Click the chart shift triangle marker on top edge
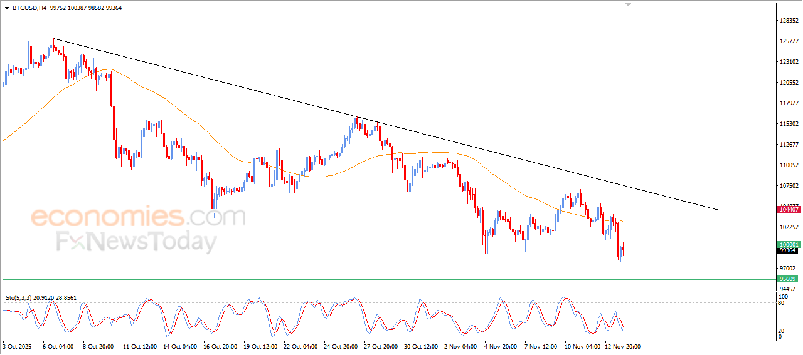Screen dimensions: 803x355 point(629,4)
